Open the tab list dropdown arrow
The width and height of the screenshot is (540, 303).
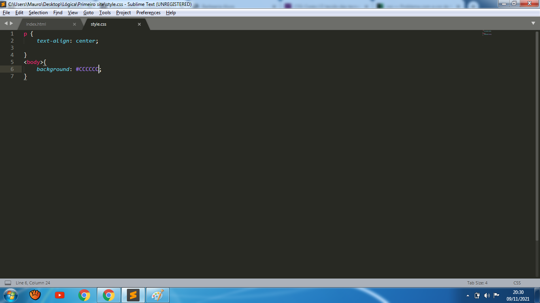coord(533,24)
